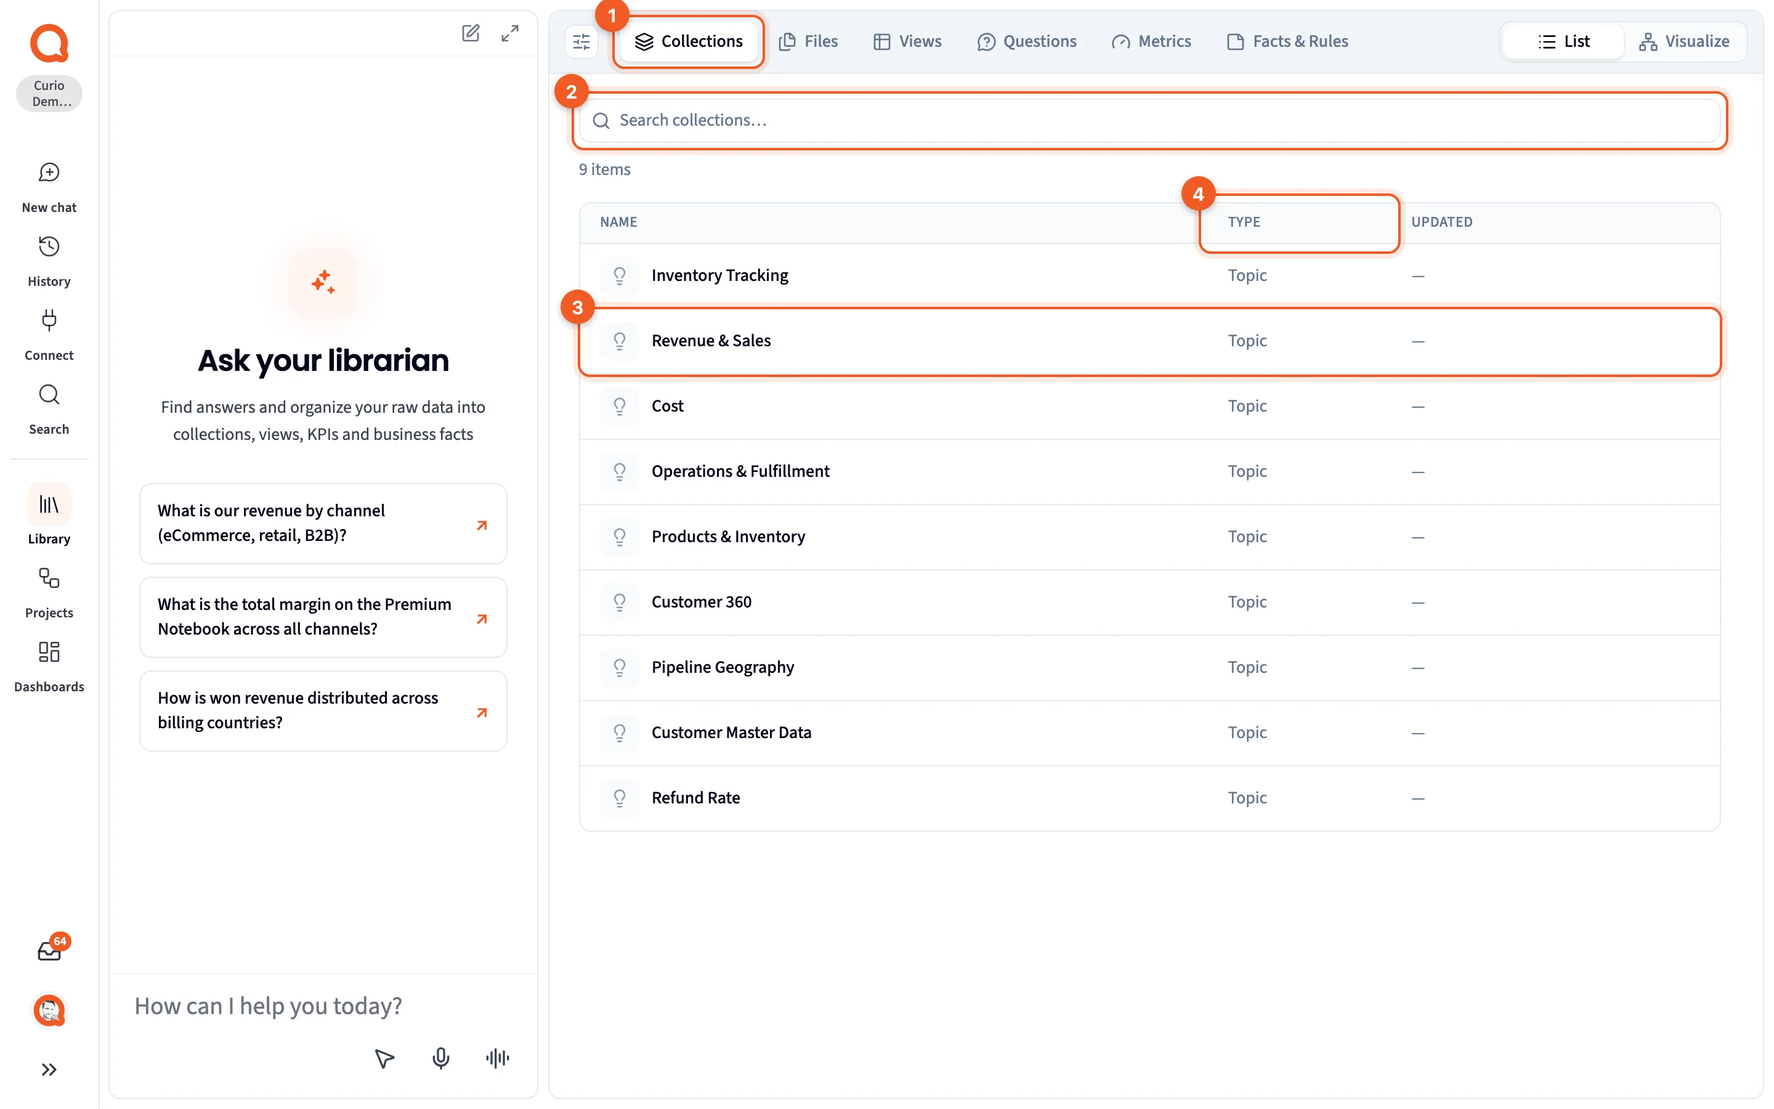Switch to the Questions tab
1774x1109 pixels.
point(1027,41)
